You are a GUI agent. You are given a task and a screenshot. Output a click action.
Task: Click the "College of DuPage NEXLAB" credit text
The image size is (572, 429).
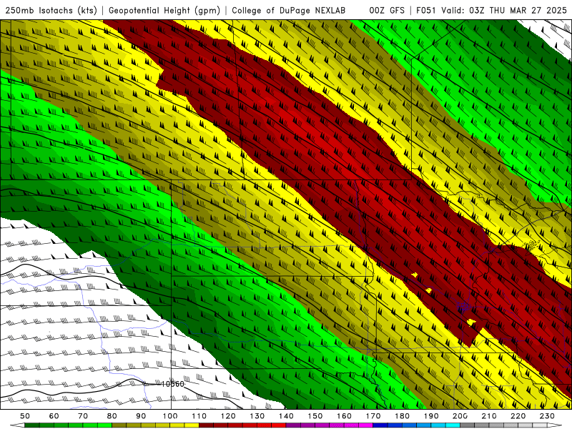(289, 10)
